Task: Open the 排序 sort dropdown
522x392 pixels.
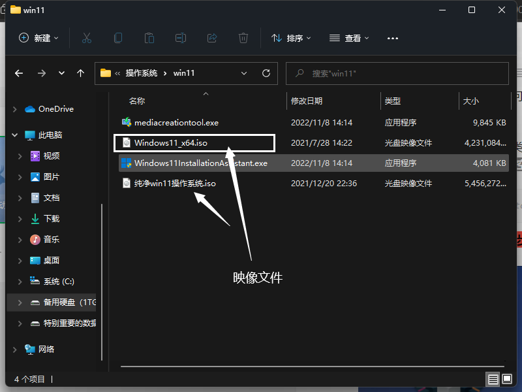Action: pyautogui.click(x=291, y=38)
